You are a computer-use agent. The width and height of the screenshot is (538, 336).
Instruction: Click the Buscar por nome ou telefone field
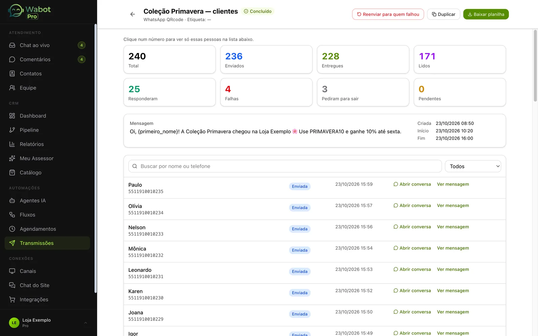coord(285,166)
